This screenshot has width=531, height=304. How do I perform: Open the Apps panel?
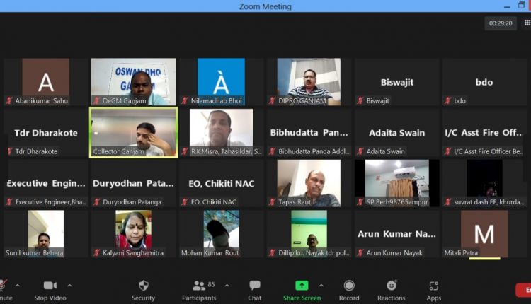(x=433, y=289)
